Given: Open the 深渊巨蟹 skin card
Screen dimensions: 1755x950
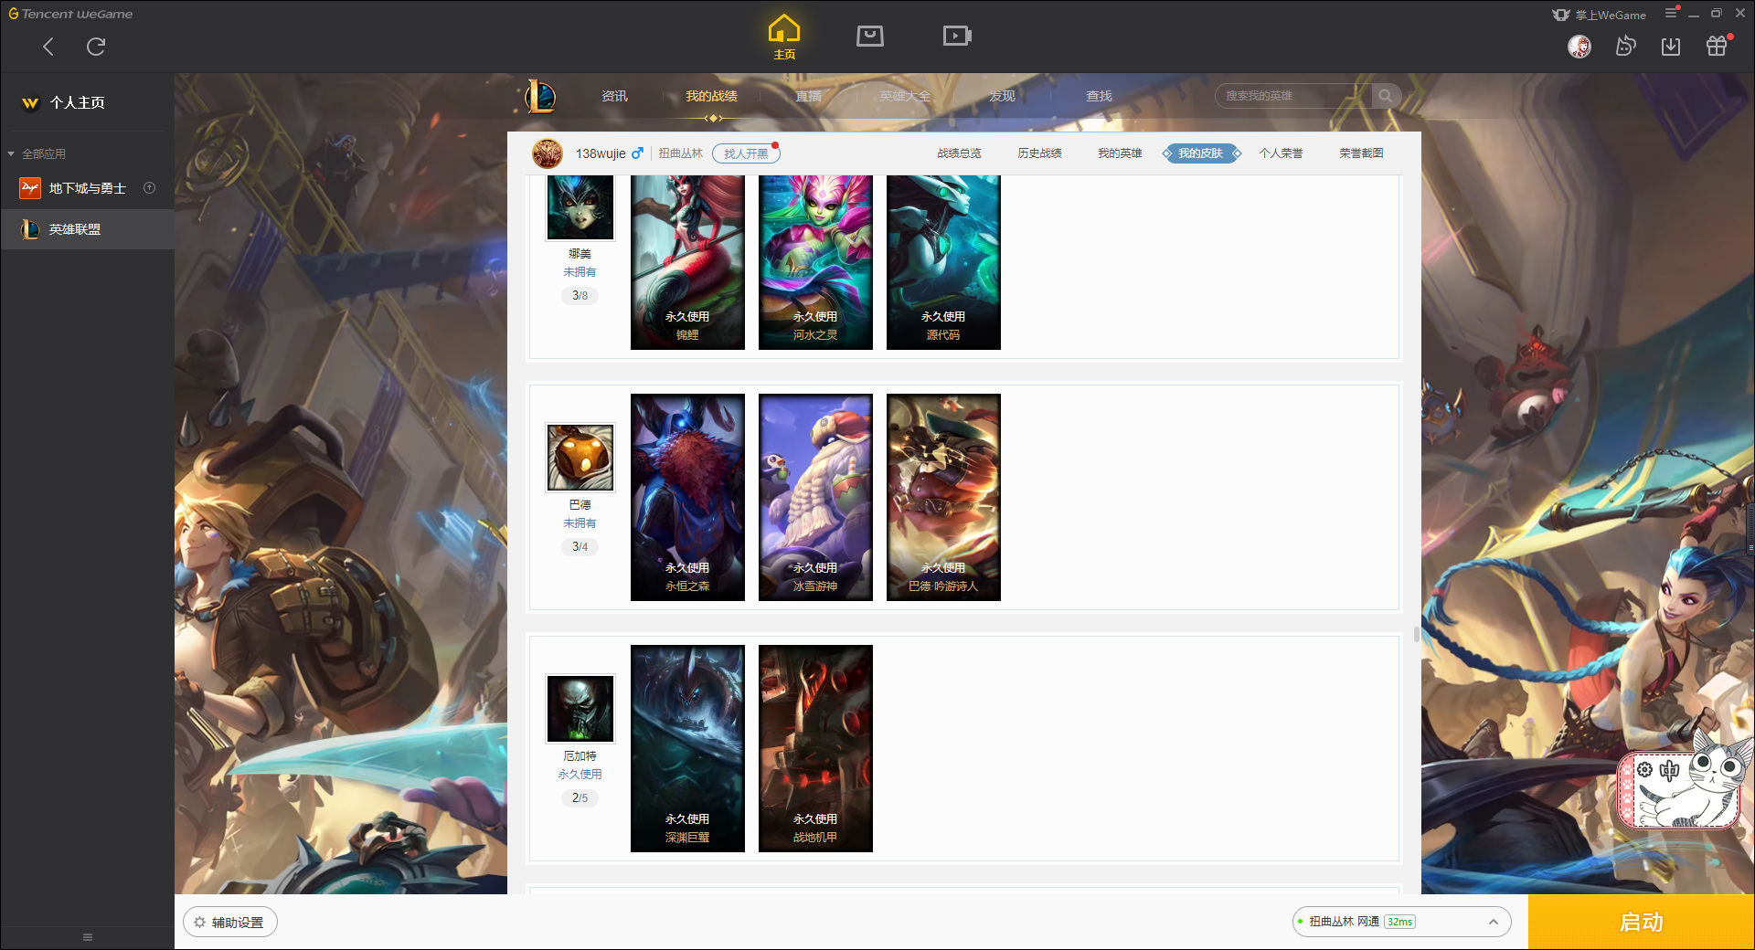Looking at the screenshot, I should pos(687,748).
